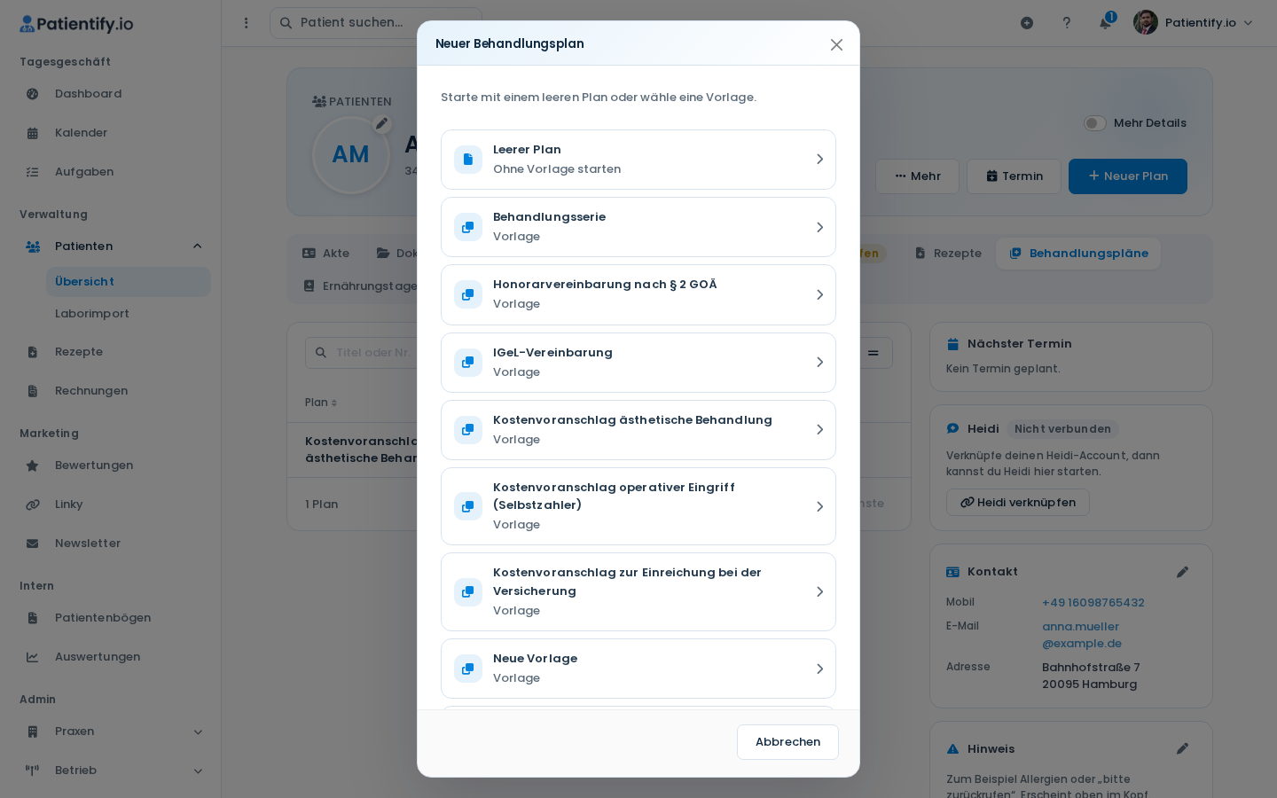1277x798 pixels.
Task: Toggle the Mehr Details switch
Action: pos(1095,123)
